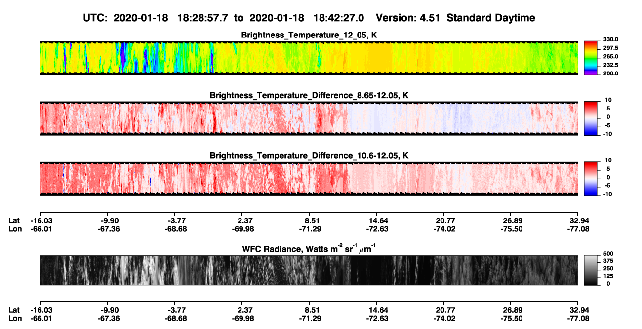Image resolution: width=642 pixels, height=329 pixels.
Task: Click the 375 tick on the WFC colorbar
Action: coord(608,261)
